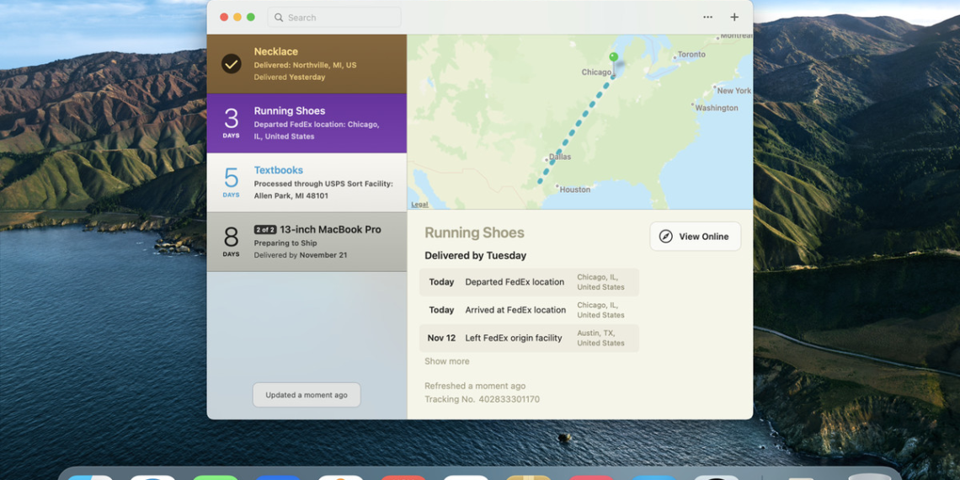Click the dotted shipment route line on map
The height and width of the screenshot is (480, 960).
574,131
